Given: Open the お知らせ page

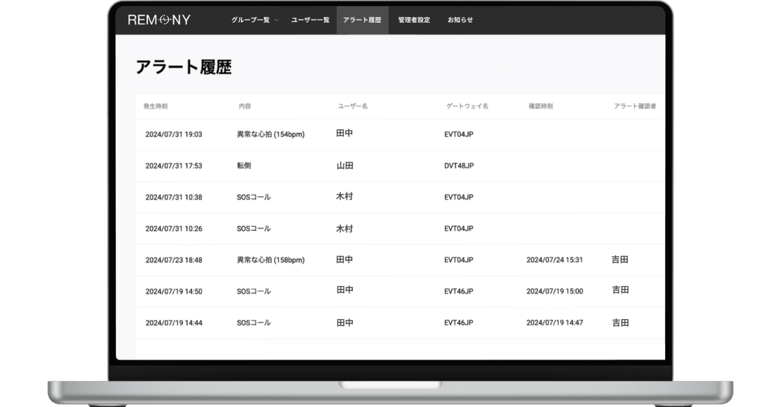Looking at the screenshot, I should coord(460,20).
